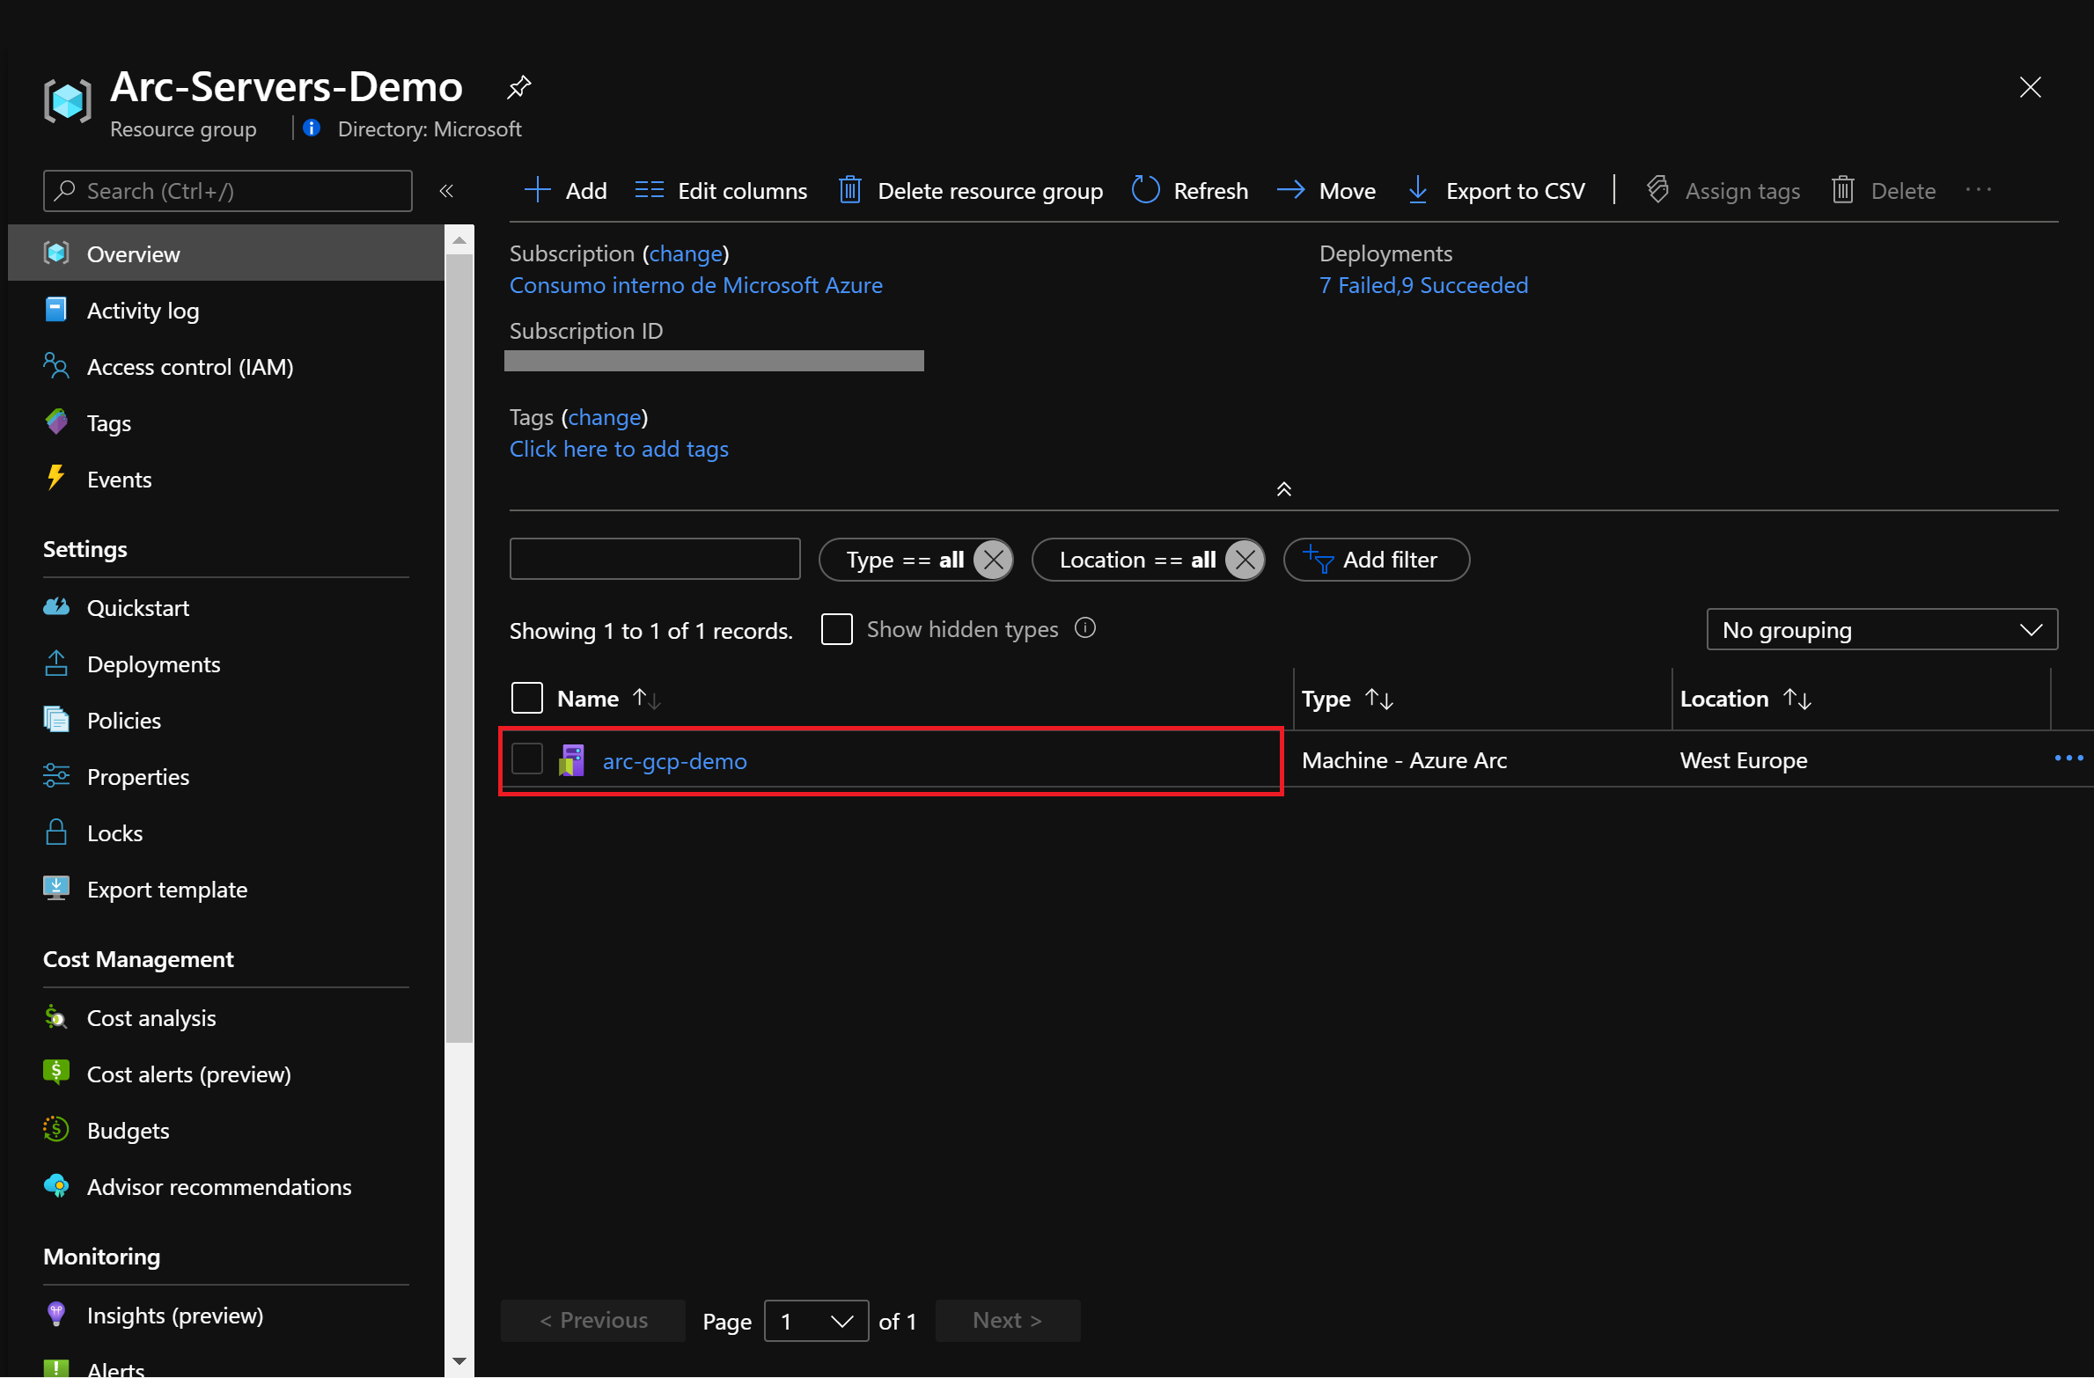The height and width of the screenshot is (1378, 2094).
Task: Open the Directory info icon
Action: pyautogui.click(x=312, y=128)
